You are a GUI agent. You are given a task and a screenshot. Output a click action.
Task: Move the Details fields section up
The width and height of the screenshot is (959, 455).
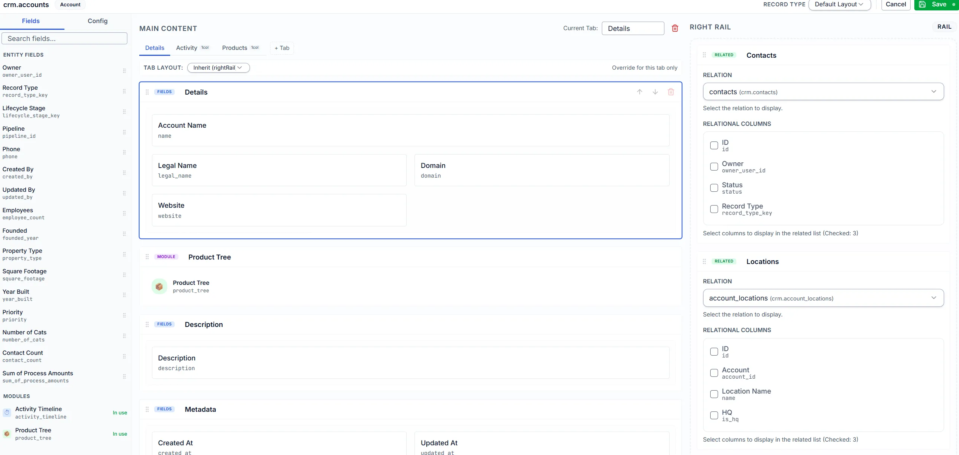[639, 92]
